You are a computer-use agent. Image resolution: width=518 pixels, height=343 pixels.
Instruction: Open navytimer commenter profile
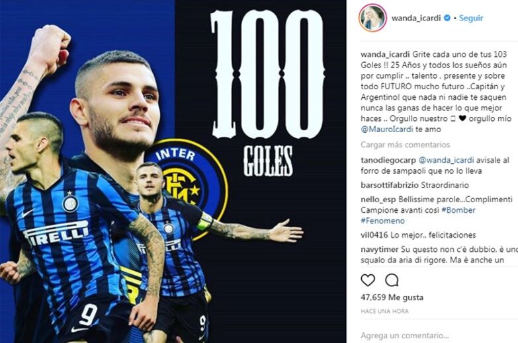click(x=380, y=250)
